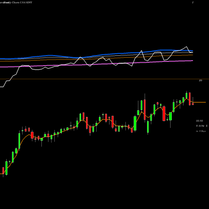
Task: Click the '33.93' price value
Action: [199, 121]
